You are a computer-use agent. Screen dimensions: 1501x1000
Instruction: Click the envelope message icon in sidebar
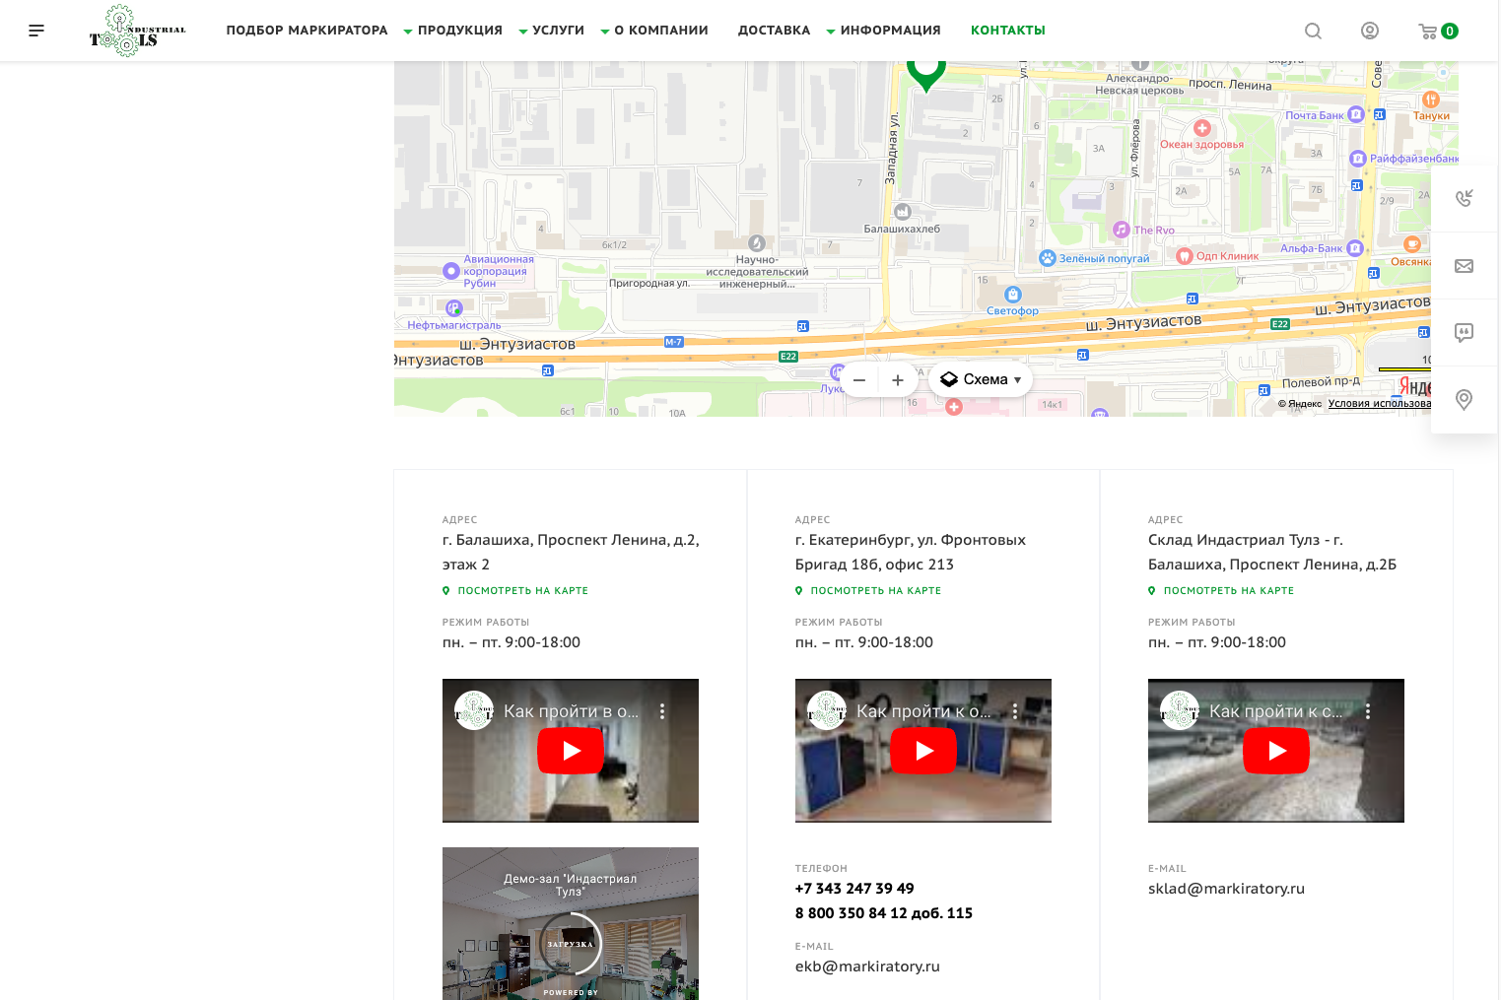pos(1464,266)
